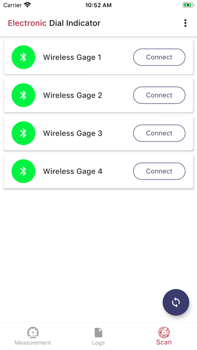Click the Scan radar icon

coord(164,332)
